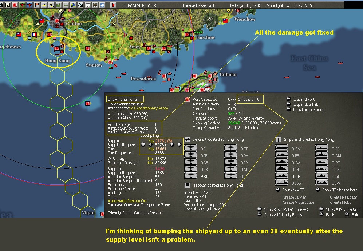Toggle Automatic Convoy On setting
This screenshot has height=251, width=363.
[x=127, y=201]
